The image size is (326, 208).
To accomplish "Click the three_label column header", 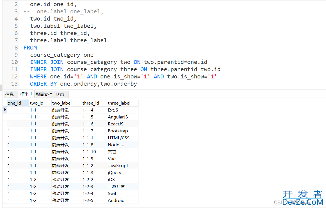I will [x=123, y=103].
